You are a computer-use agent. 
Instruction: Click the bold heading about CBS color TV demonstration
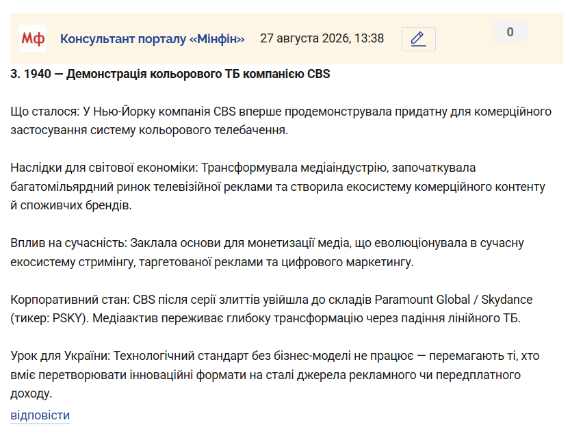(170, 74)
